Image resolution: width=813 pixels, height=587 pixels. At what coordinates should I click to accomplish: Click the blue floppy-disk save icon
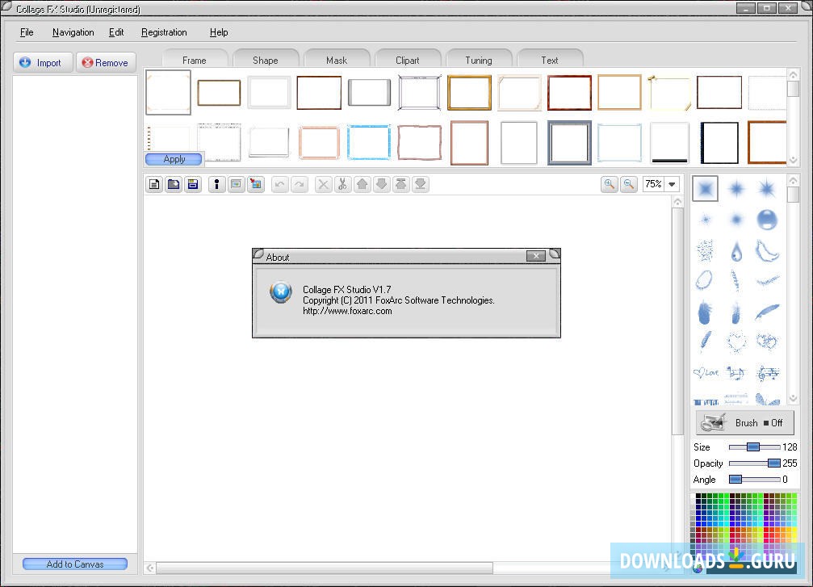tap(192, 184)
